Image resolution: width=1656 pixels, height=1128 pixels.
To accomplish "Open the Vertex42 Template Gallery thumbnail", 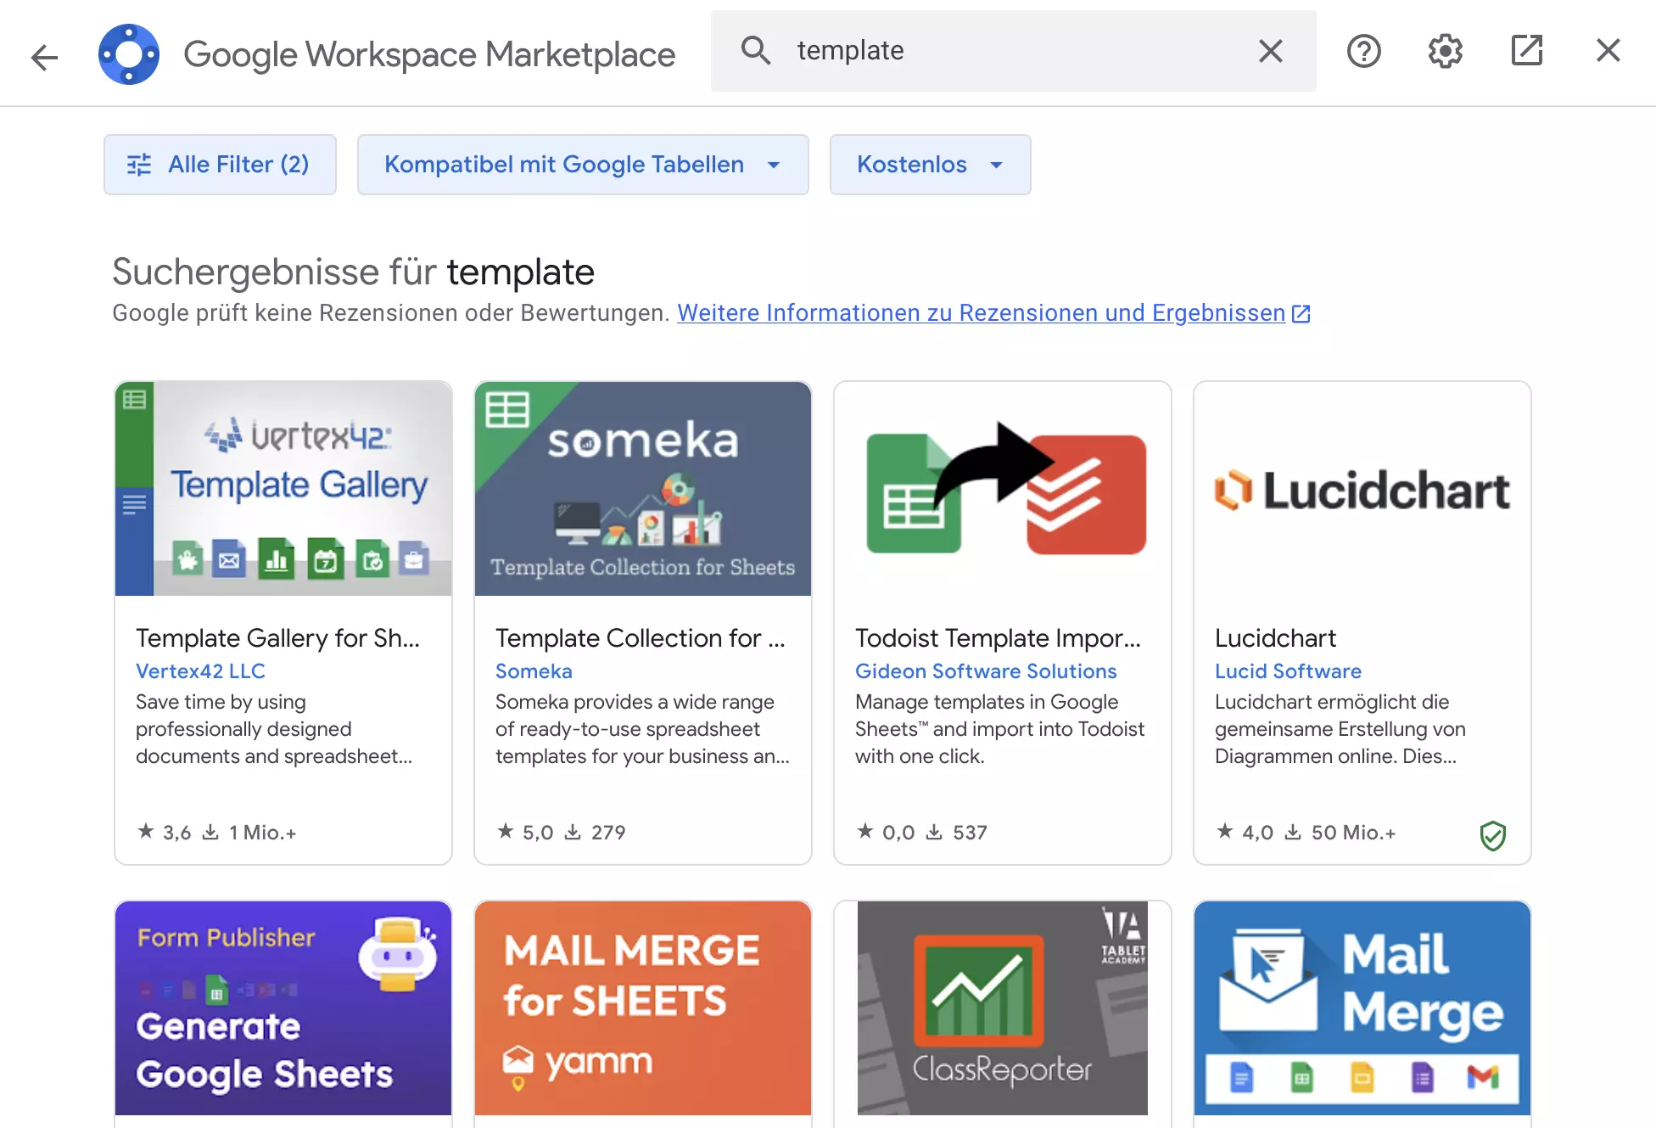I will [283, 489].
